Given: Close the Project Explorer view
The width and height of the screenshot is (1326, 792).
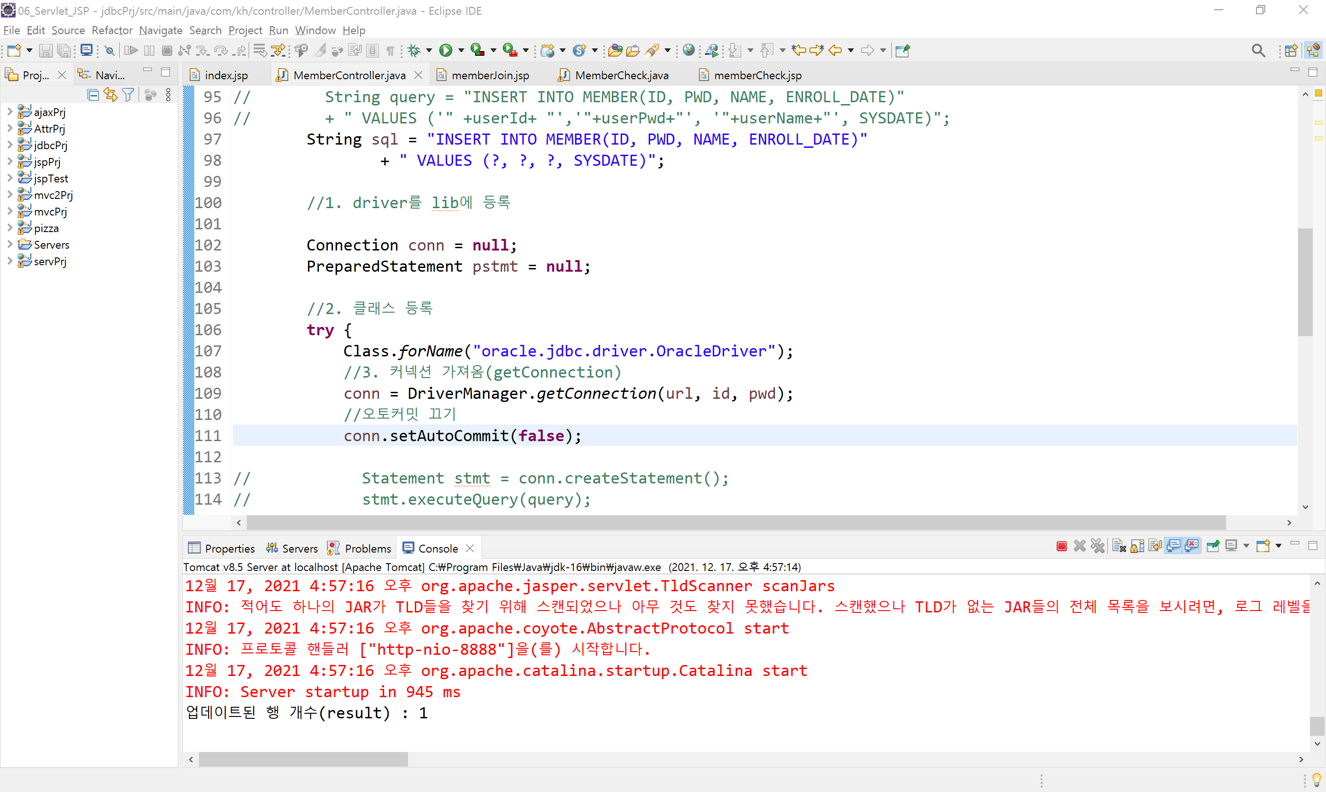Looking at the screenshot, I should tap(63, 75).
